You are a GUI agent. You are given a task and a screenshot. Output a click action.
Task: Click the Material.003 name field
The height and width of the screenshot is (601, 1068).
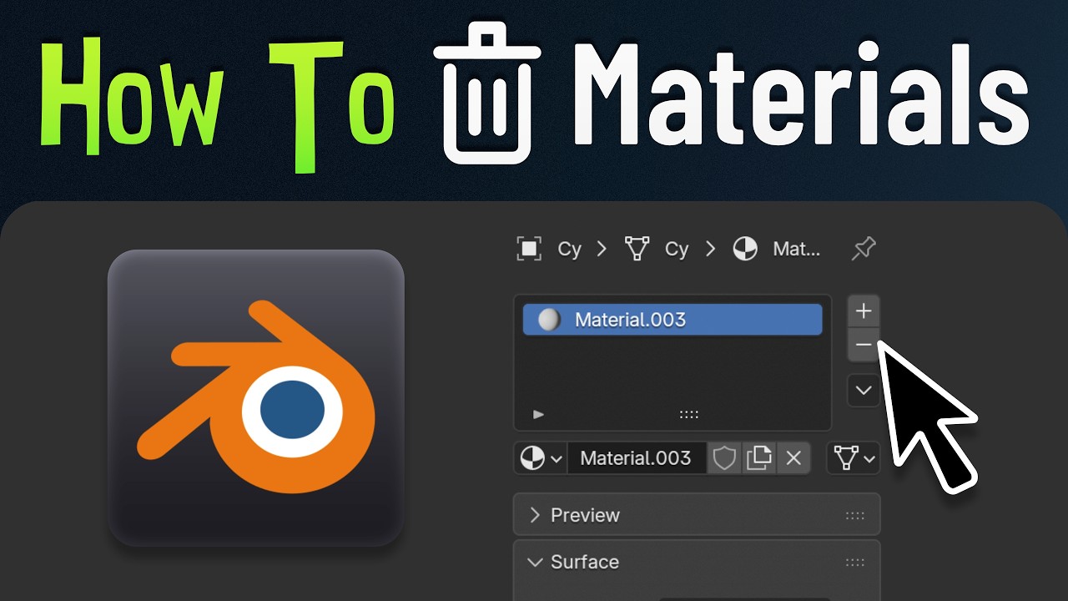637,458
